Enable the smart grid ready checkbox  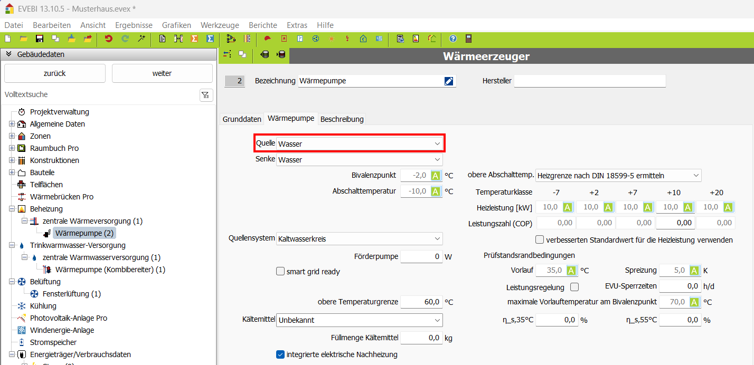point(280,272)
